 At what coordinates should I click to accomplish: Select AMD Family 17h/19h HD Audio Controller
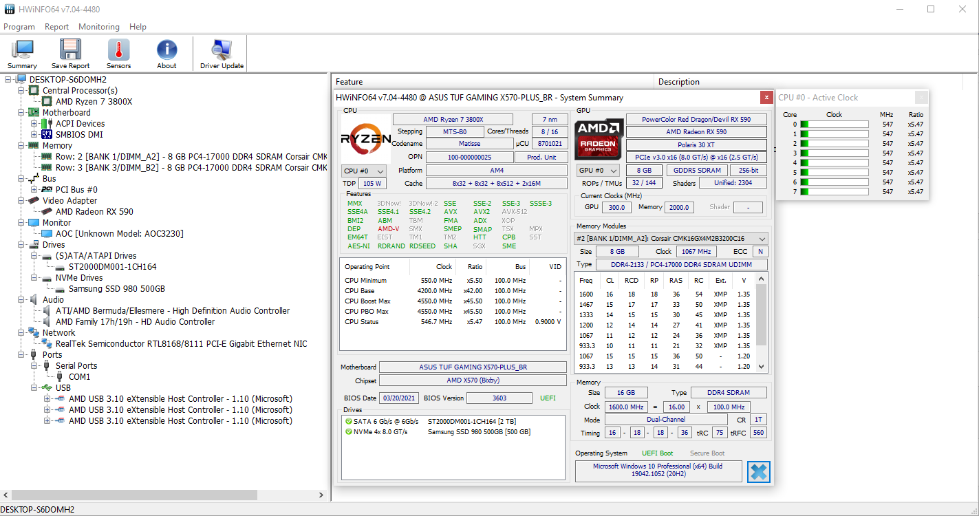point(135,321)
